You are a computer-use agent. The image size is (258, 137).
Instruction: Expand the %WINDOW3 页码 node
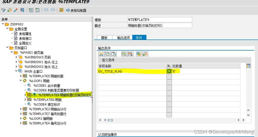(x=16, y=57)
